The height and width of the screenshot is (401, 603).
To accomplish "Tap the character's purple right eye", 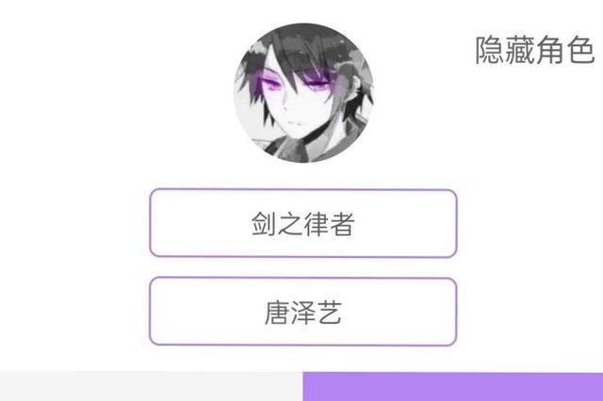I will click(x=318, y=83).
